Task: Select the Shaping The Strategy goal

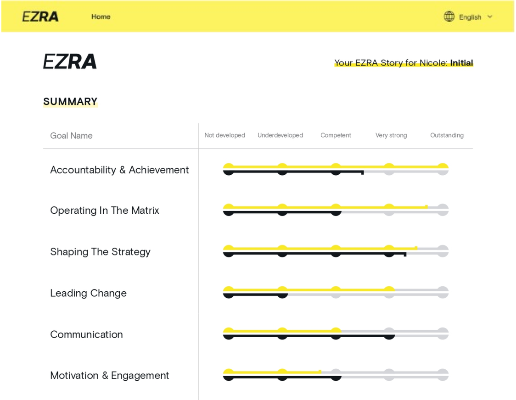Action: (x=101, y=252)
